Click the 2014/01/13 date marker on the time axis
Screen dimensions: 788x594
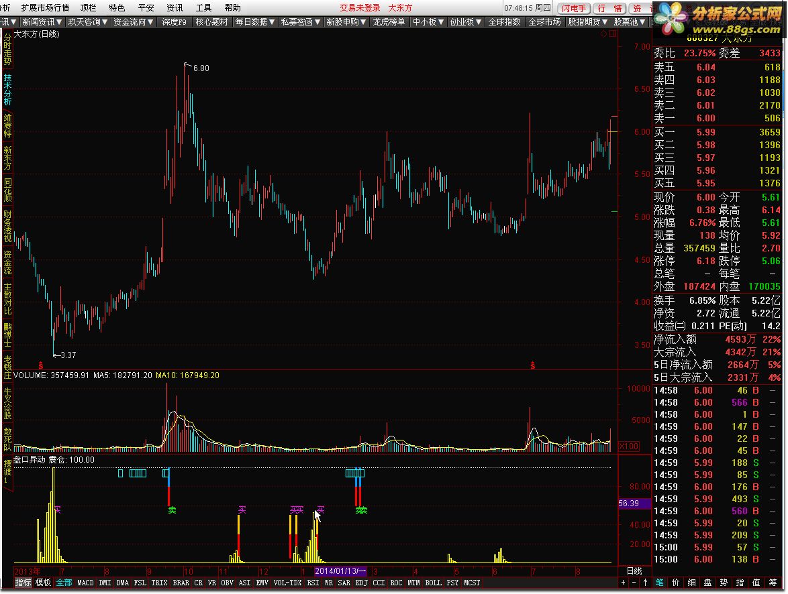tap(341, 571)
